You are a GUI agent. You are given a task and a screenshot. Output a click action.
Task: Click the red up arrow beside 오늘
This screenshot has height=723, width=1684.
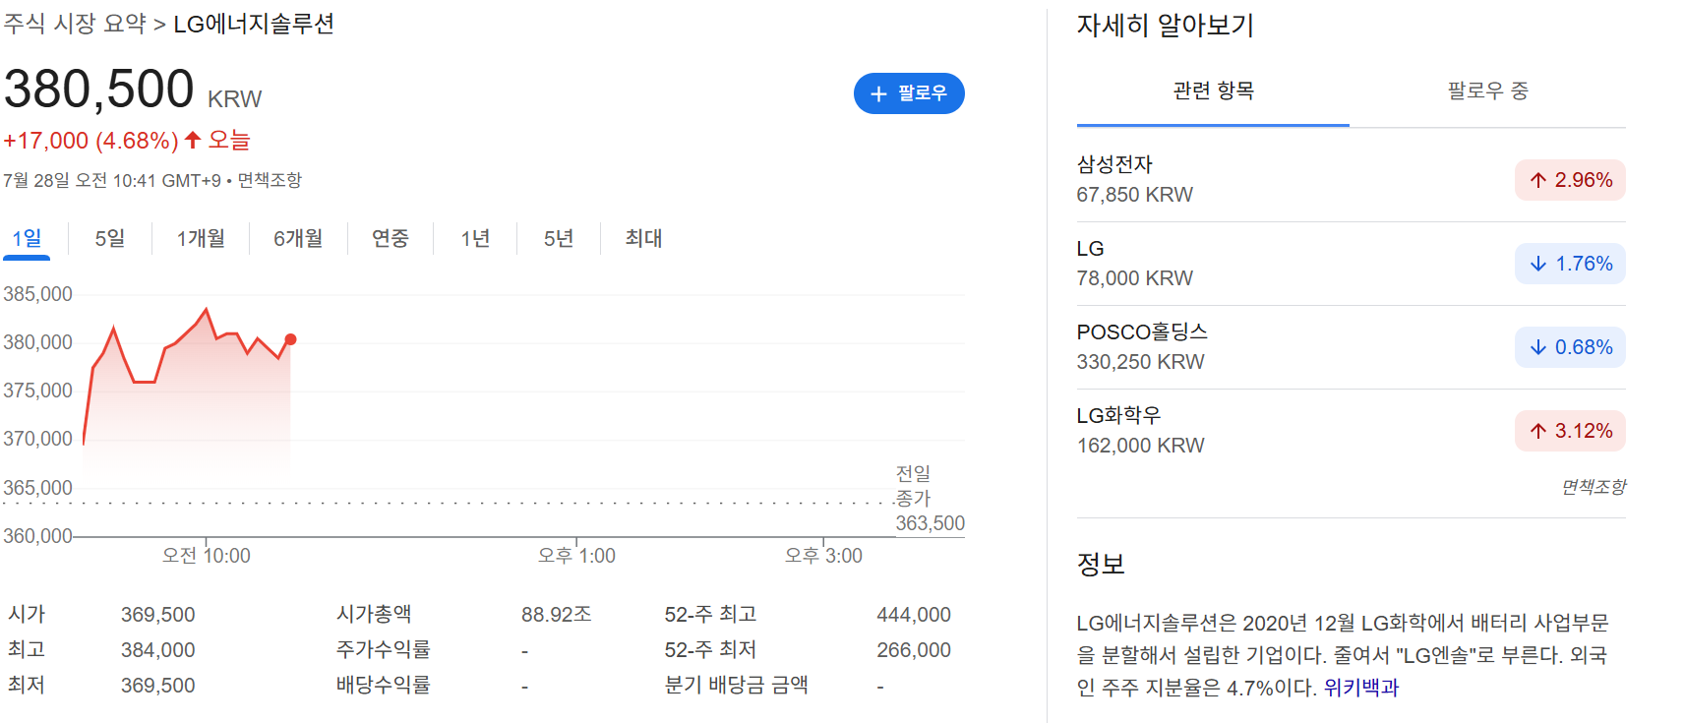pos(193,140)
